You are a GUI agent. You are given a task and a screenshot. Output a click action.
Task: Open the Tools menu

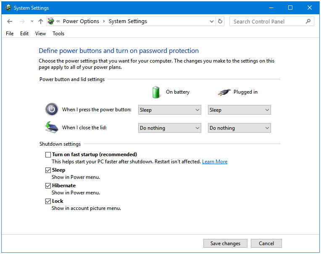[58, 34]
